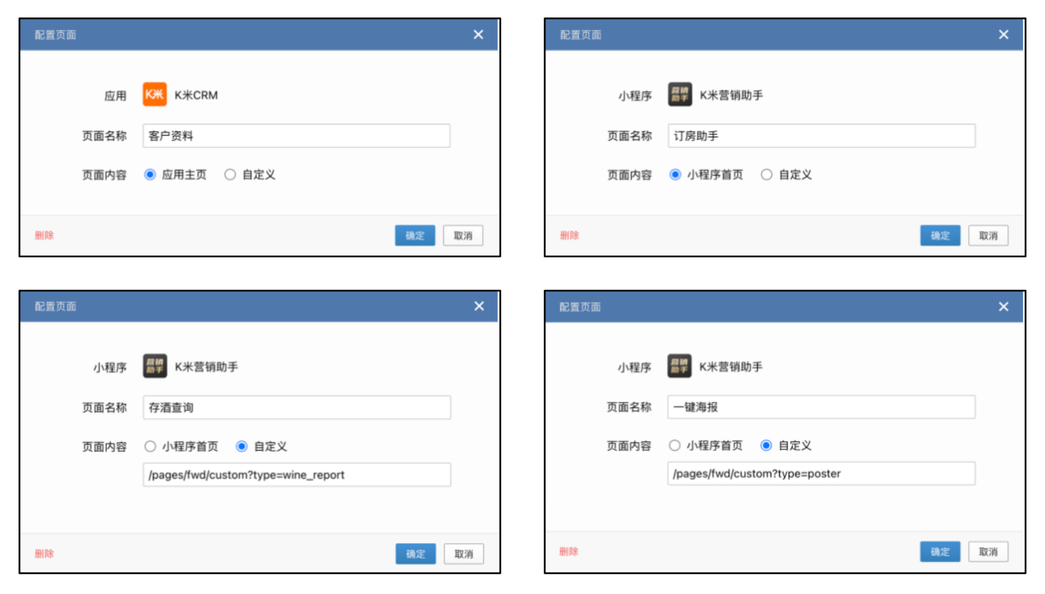Click red 删除 link in 客户资料 dialog
This screenshot has height=594, width=1045.
coord(44,235)
